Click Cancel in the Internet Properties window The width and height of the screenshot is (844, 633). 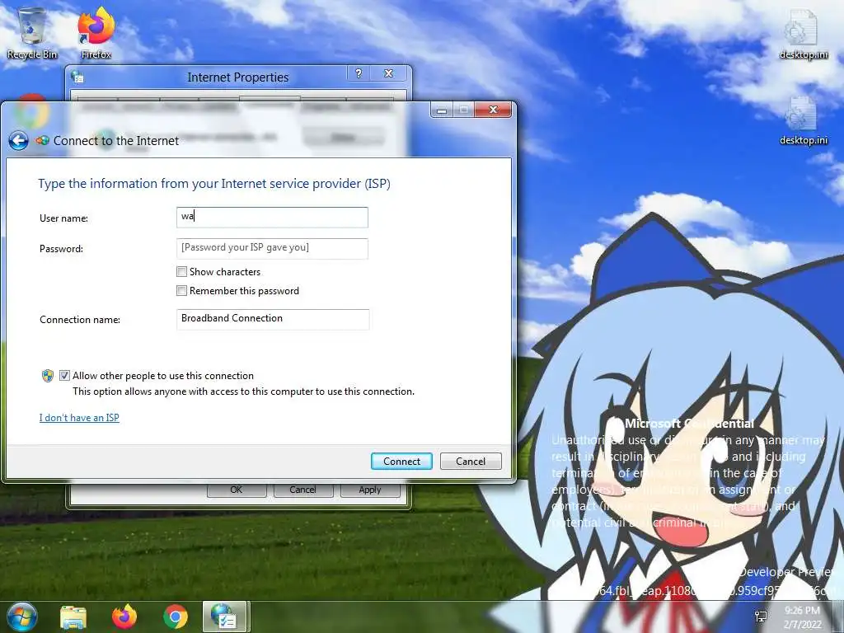point(302,490)
